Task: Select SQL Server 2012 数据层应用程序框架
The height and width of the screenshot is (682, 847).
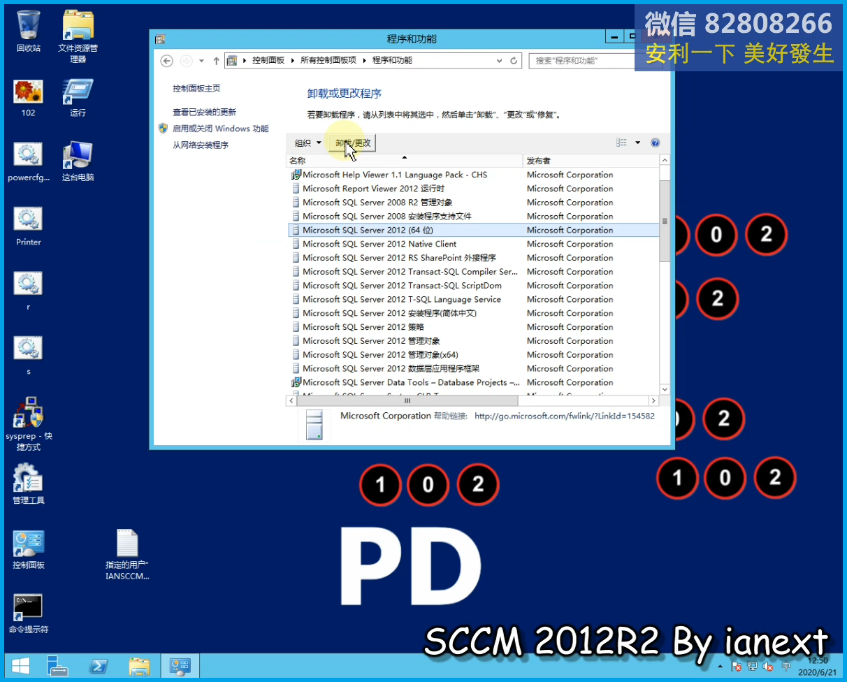Action: click(473, 369)
